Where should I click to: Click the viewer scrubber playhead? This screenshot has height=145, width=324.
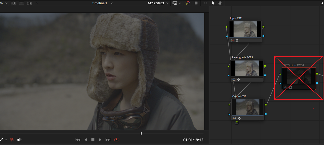click(x=141, y=133)
